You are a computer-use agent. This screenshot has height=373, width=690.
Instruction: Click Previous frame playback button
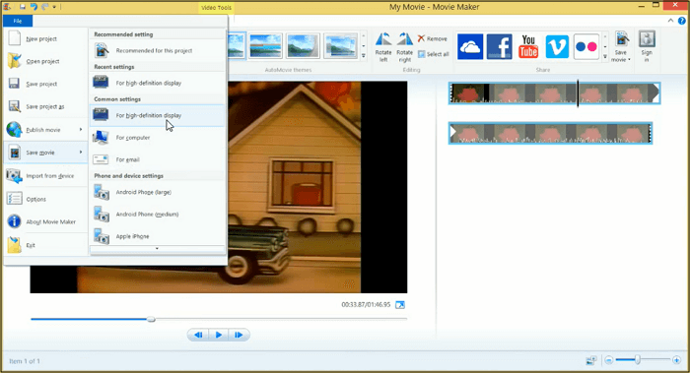[198, 335]
